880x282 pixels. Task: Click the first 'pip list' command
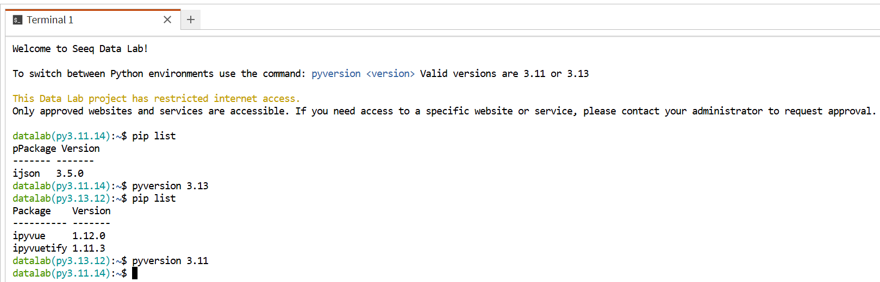pyautogui.click(x=154, y=136)
